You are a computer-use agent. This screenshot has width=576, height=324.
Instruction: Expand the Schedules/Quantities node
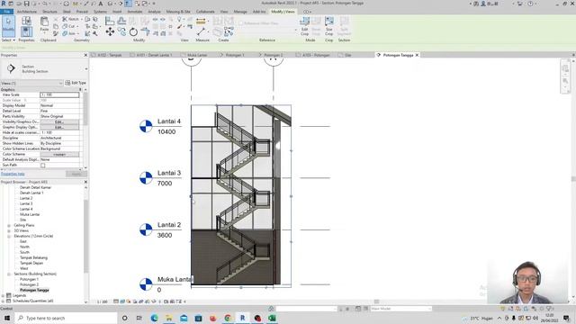coord(3,301)
